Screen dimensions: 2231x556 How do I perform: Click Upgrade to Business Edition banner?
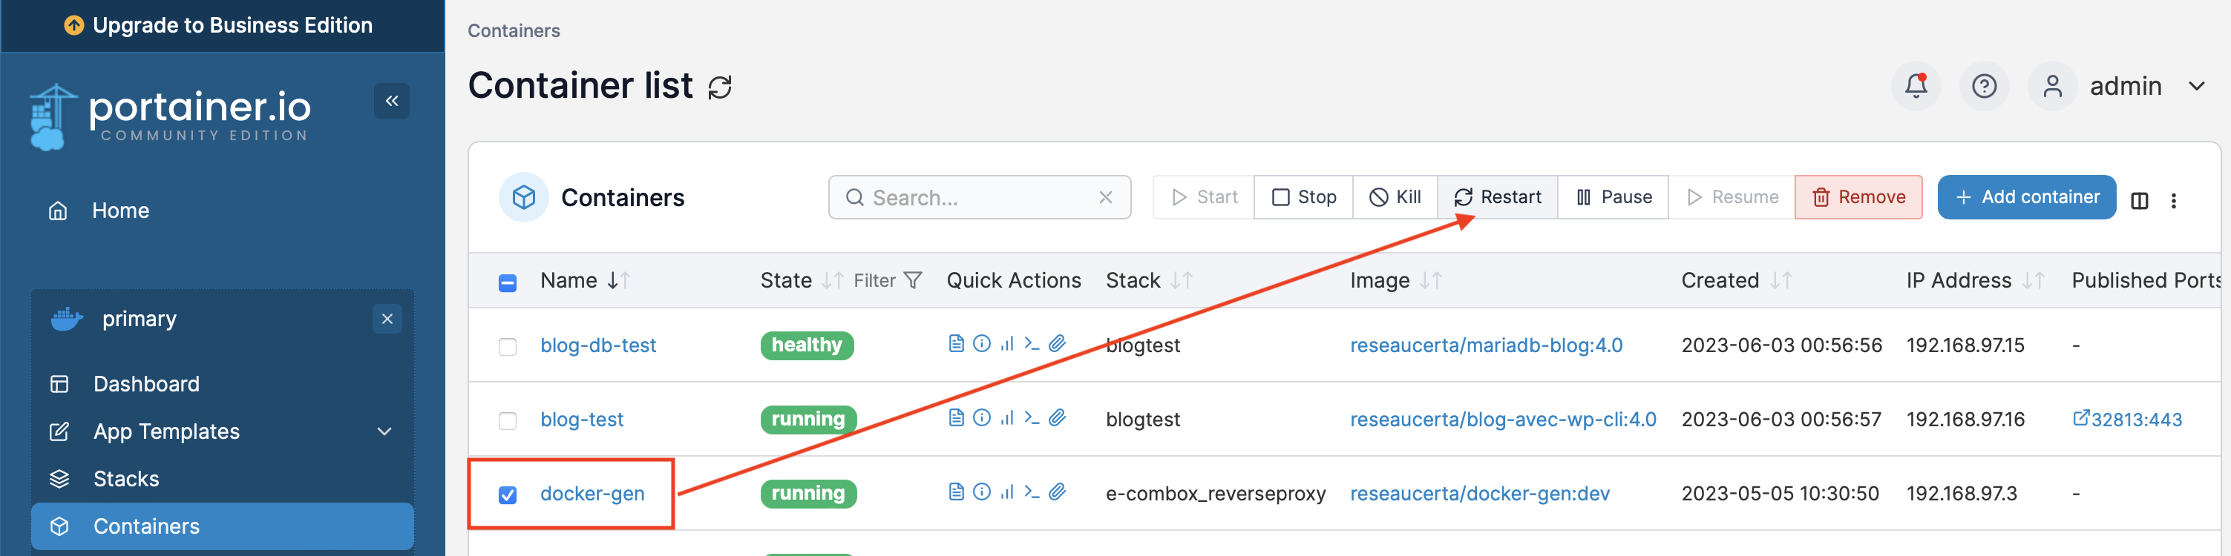coord(223,26)
